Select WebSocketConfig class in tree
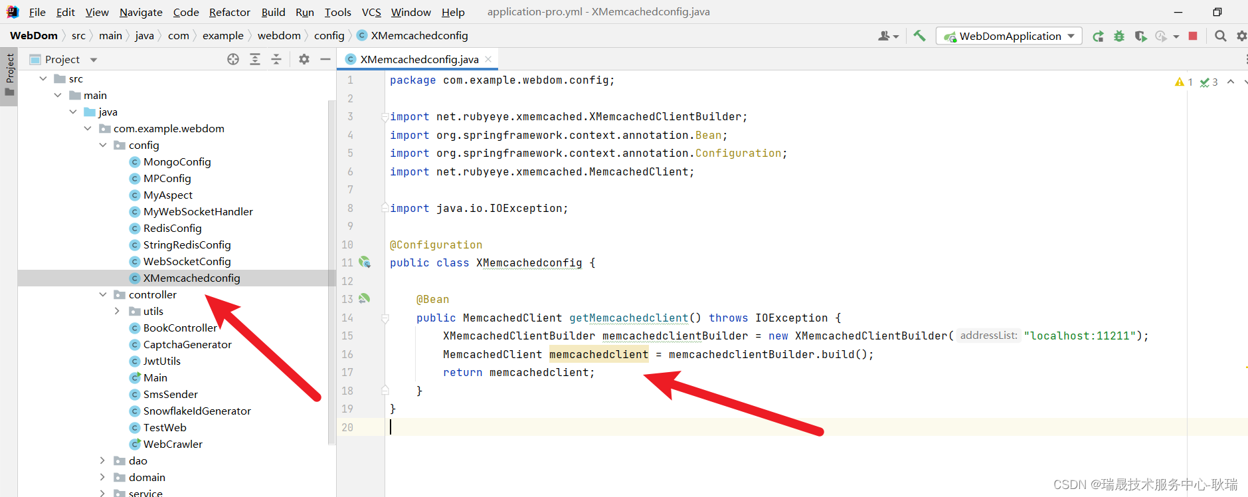Image resolution: width=1248 pixels, height=497 pixels. pos(187,261)
